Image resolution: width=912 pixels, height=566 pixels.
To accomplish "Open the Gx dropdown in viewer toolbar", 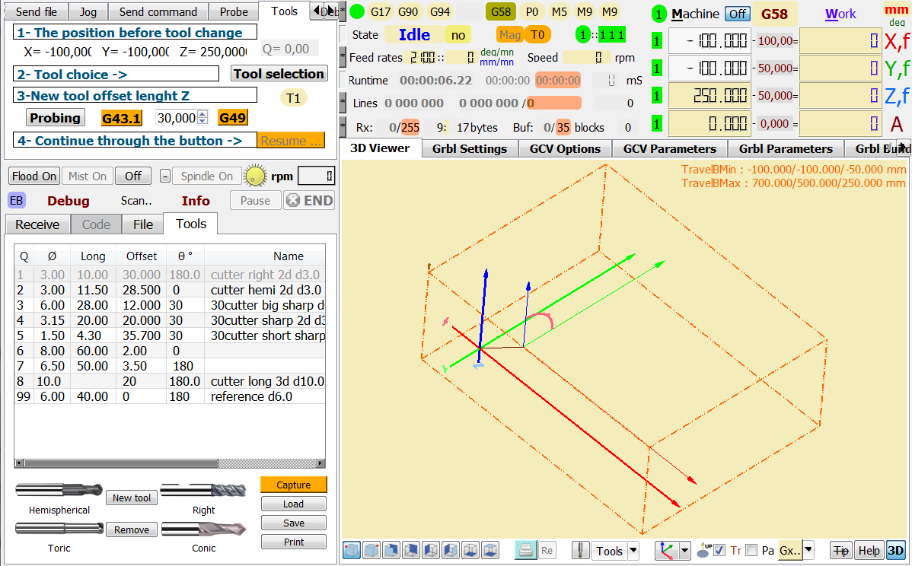I will pyautogui.click(x=809, y=550).
